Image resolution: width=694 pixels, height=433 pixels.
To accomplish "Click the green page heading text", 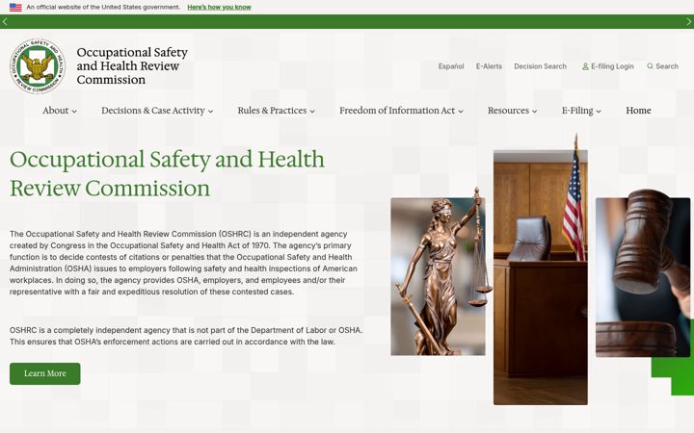I will click(167, 173).
